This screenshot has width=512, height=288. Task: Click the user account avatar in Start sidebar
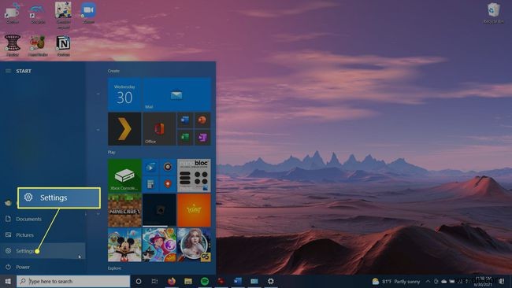point(8,203)
